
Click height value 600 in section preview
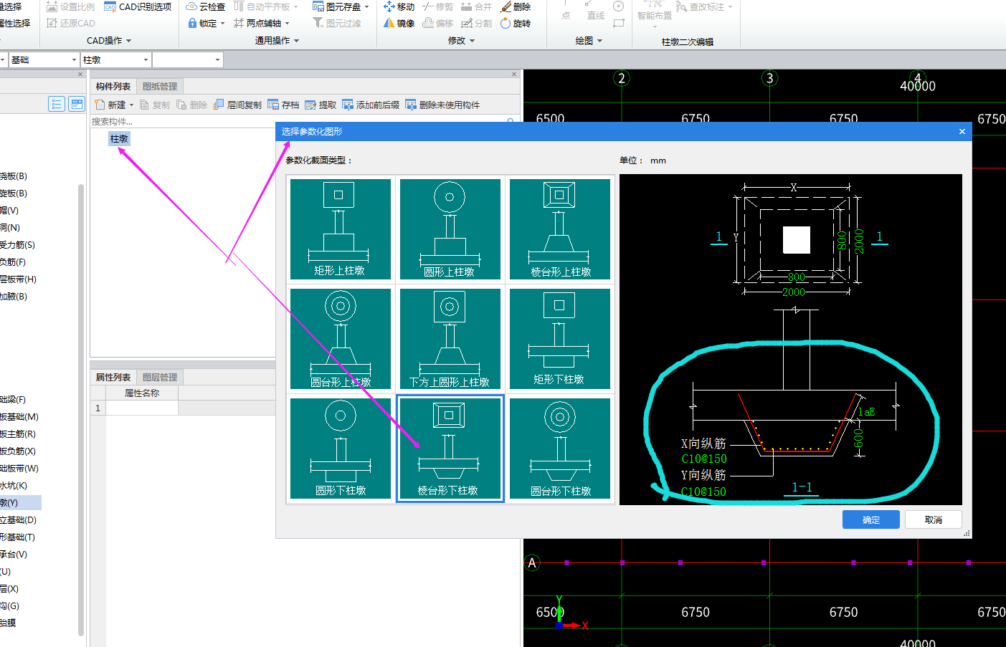(858, 438)
